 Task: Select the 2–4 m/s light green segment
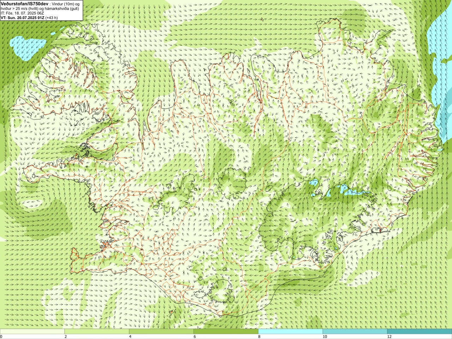(97, 332)
